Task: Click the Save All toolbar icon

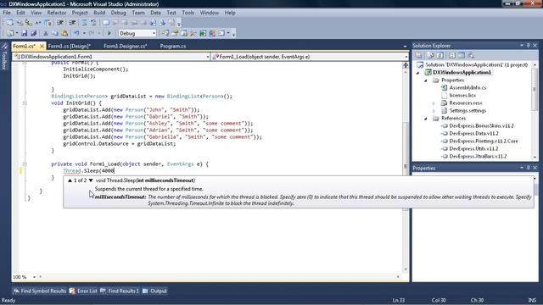Action: coord(34,33)
